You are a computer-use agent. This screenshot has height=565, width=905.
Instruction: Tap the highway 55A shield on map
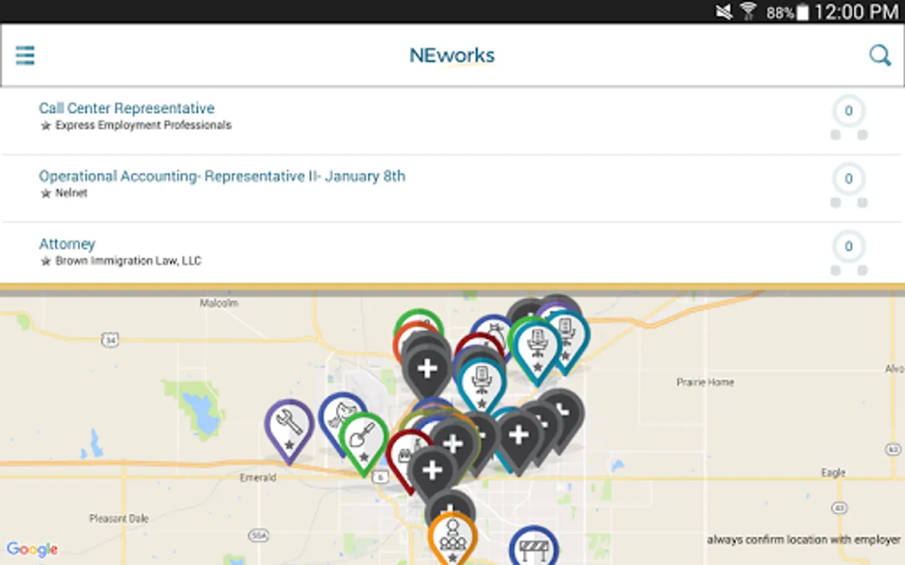(258, 535)
